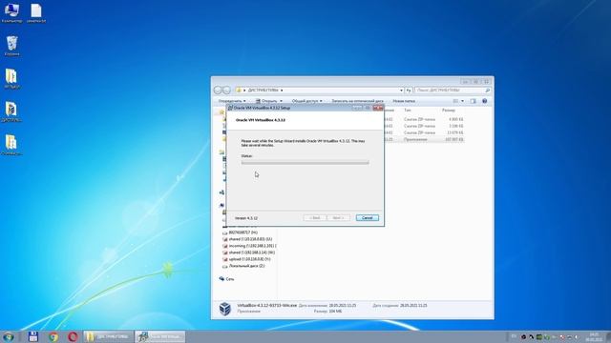This screenshot has height=343, width=611.
Task: Open Explorer help via question mark icon
Action: click(x=485, y=101)
